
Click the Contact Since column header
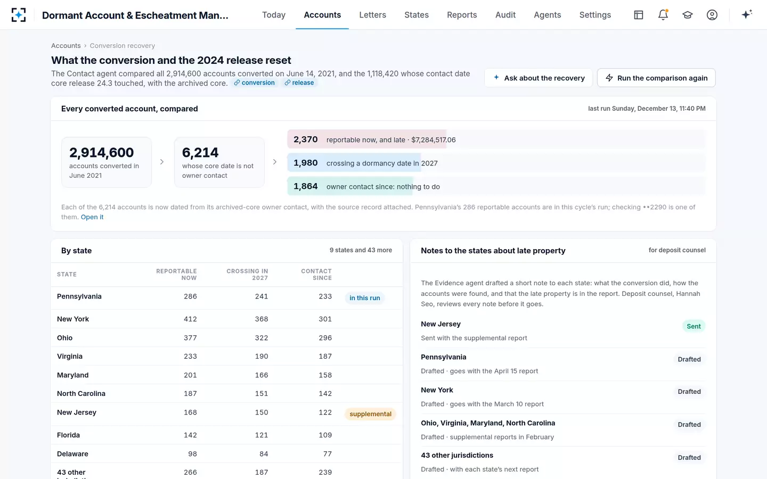tap(316, 275)
